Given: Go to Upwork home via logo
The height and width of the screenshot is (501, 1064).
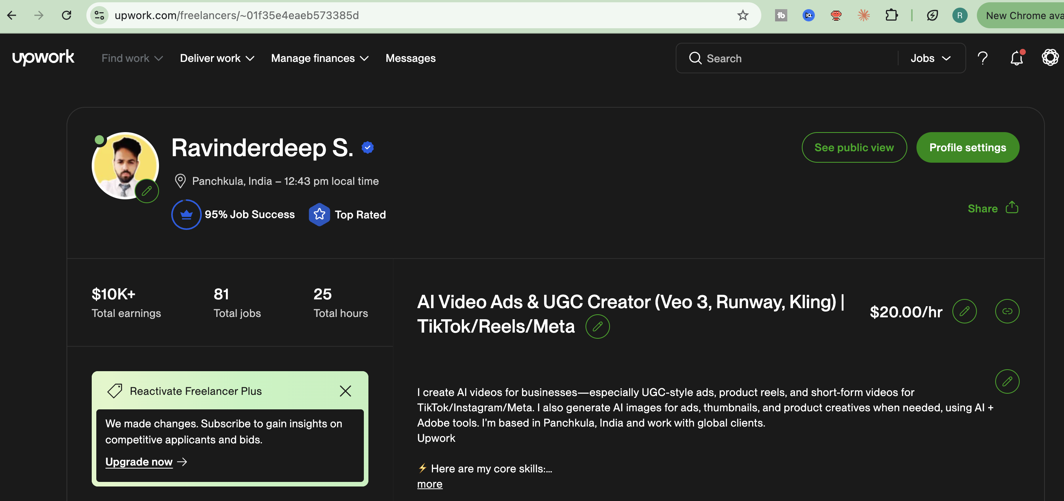Looking at the screenshot, I should tap(43, 57).
